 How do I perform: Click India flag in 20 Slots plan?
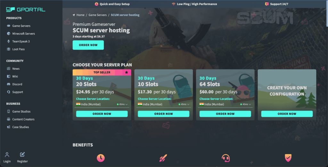click(x=78, y=104)
